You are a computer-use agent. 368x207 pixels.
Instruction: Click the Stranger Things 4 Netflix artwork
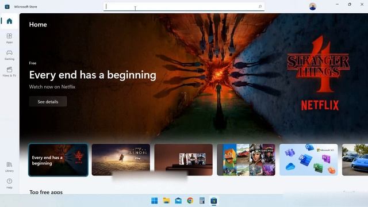[x=319, y=73]
